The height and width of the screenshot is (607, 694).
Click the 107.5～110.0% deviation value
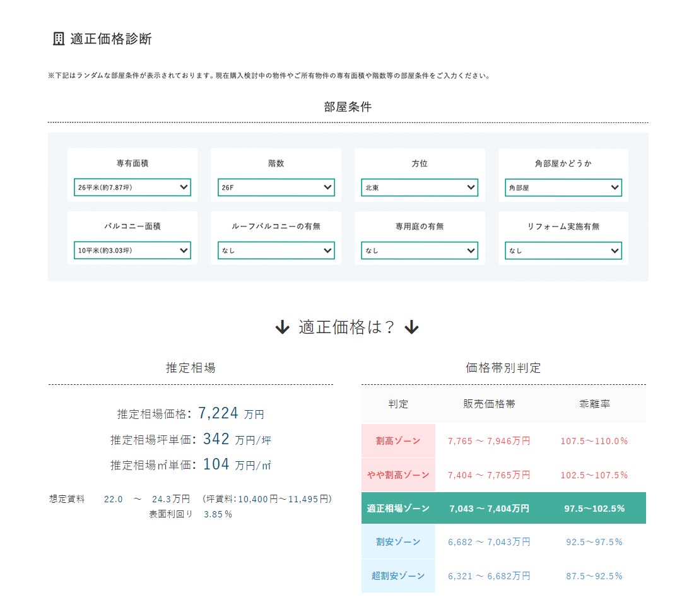(594, 441)
